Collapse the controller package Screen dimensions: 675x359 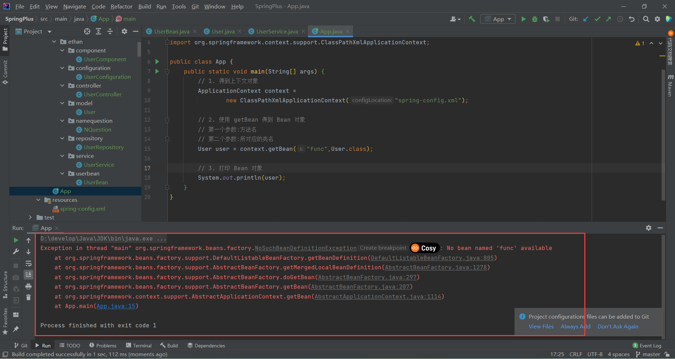(x=62, y=85)
